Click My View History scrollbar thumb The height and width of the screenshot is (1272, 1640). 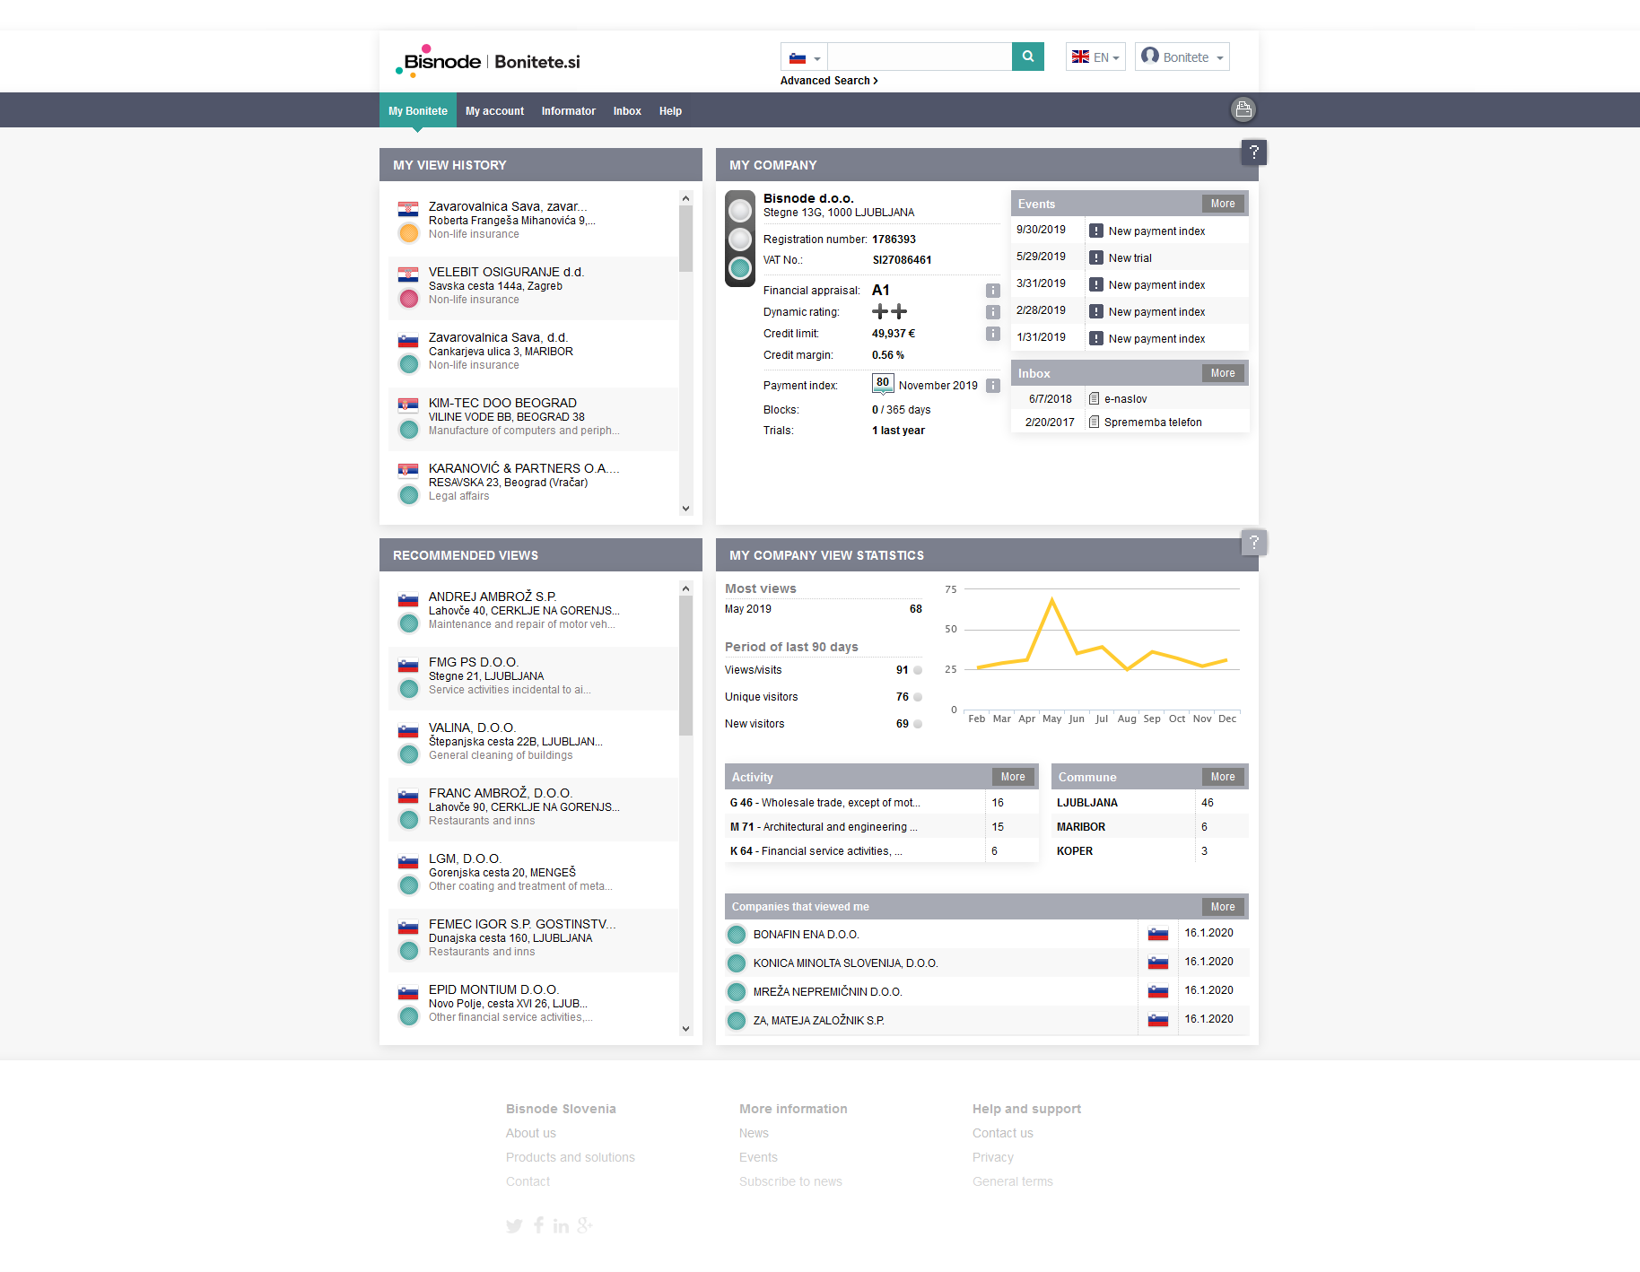tap(685, 239)
